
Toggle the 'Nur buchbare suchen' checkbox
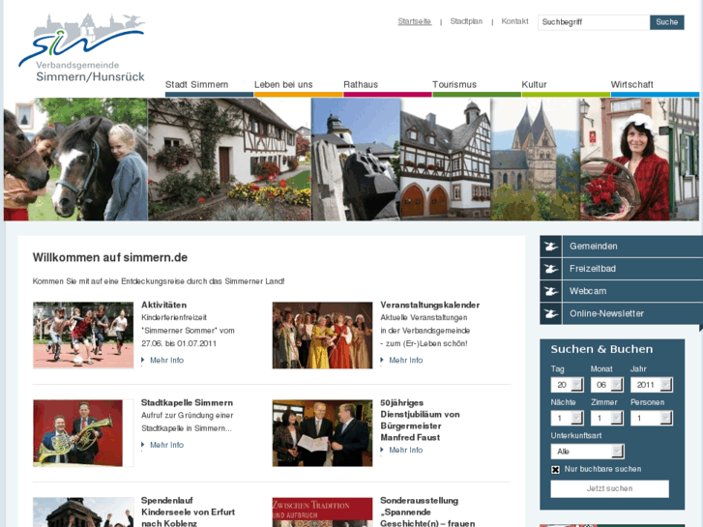555,470
